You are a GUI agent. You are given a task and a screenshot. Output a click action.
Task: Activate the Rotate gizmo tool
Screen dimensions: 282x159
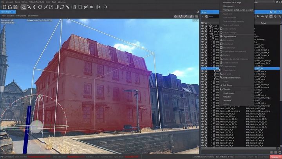(40, 7)
